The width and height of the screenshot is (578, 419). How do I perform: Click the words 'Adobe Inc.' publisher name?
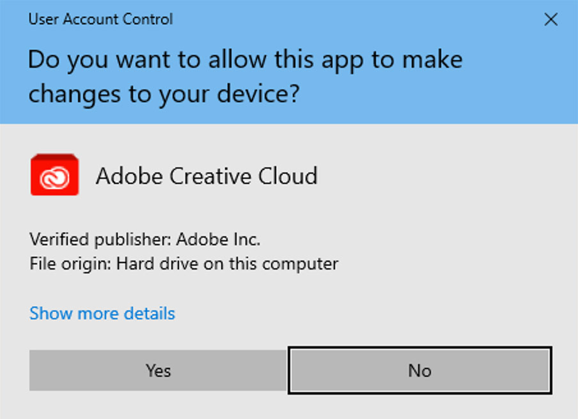point(218,240)
